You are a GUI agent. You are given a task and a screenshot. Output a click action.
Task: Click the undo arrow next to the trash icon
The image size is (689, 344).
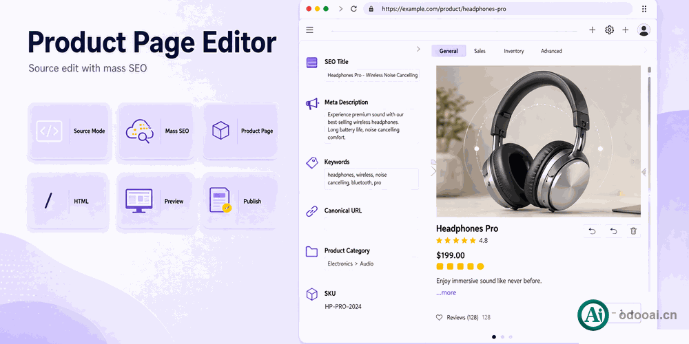click(613, 230)
